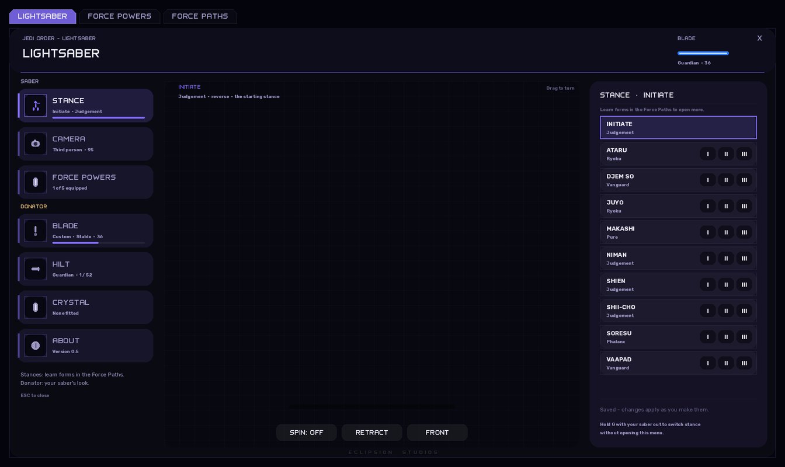Image resolution: width=785 pixels, height=467 pixels.
Task: Set the Shien stance to level I
Action: pos(708,285)
